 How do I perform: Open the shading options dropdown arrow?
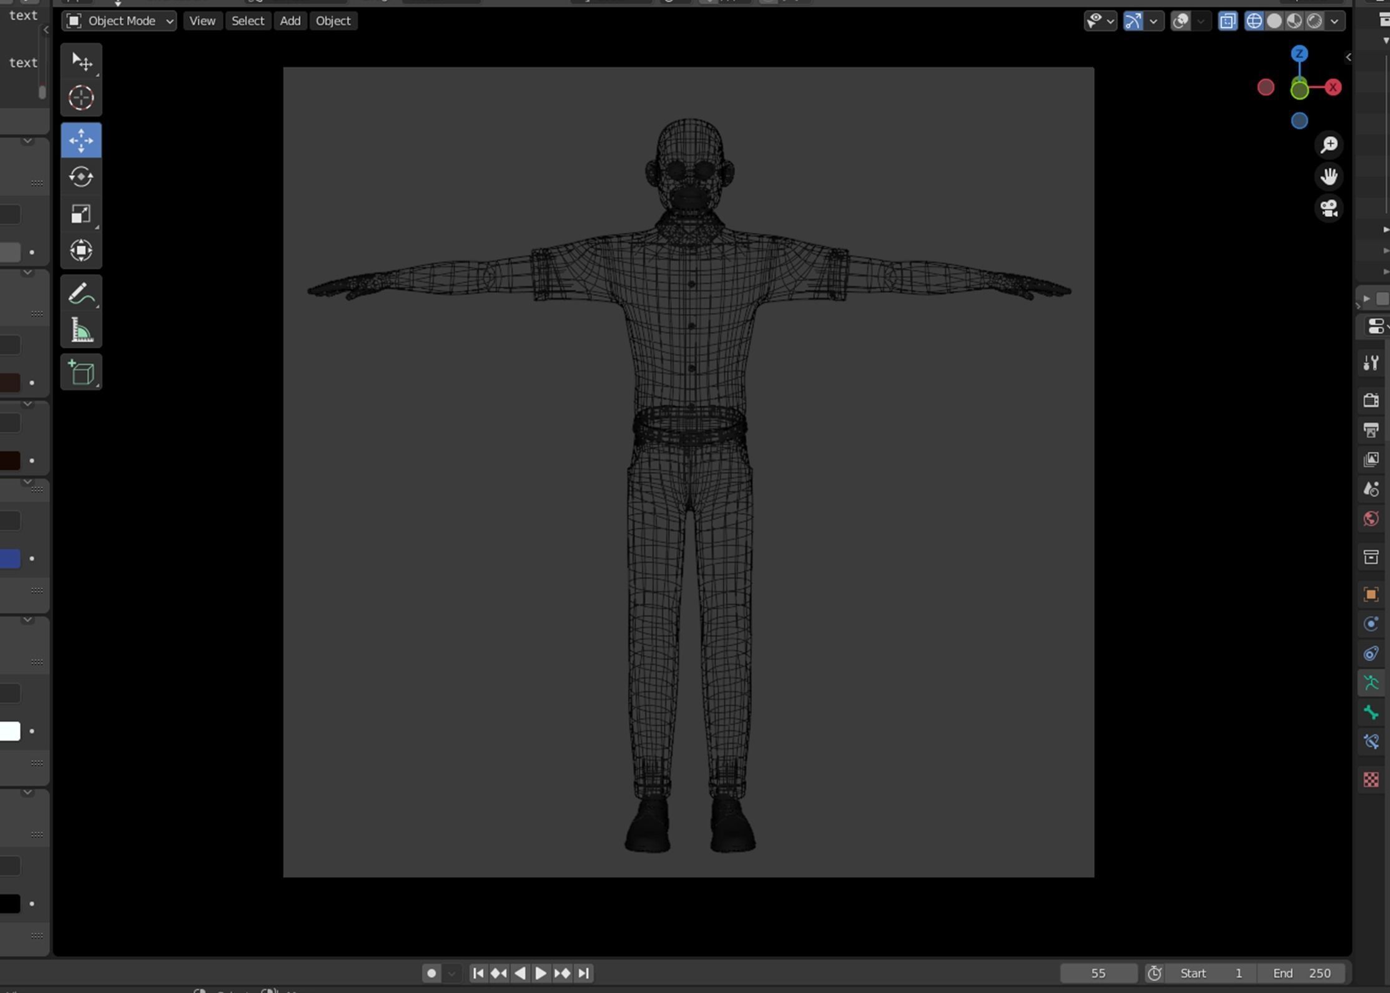(x=1334, y=21)
